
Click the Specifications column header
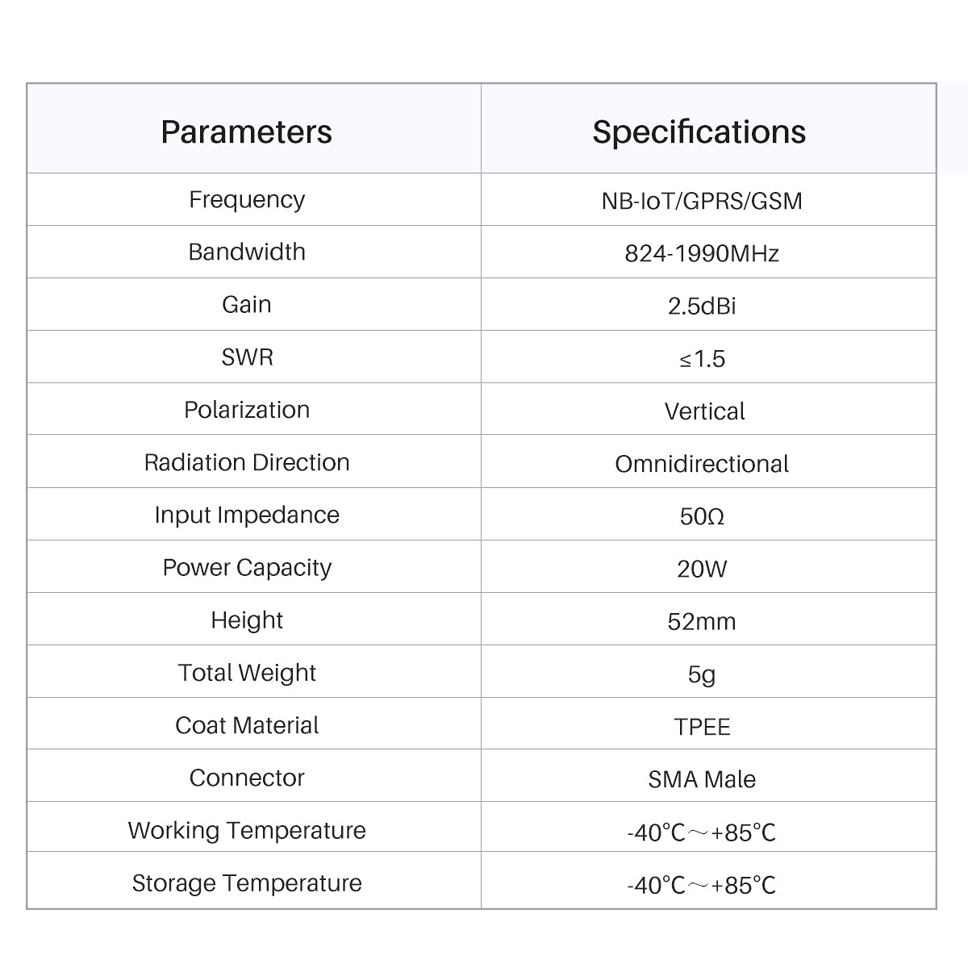click(699, 131)
